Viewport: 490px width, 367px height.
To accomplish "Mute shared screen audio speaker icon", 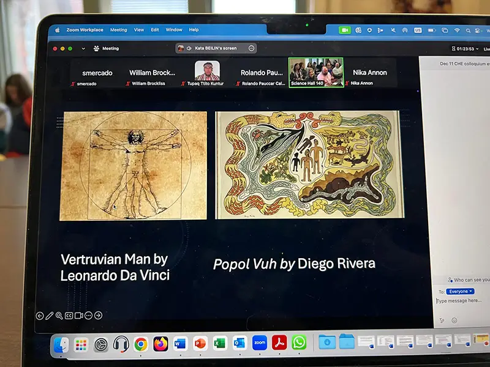I will pyautogui.click(x=189, y=48).
